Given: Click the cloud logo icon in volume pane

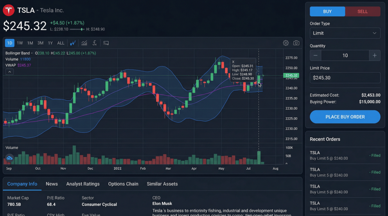Looking at the screenshot, I should point(9,158).
